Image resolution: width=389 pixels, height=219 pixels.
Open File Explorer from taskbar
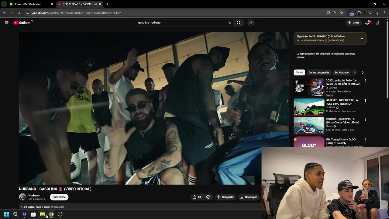coord(42,214)
